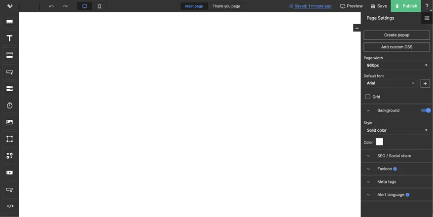This screenshot has height=217, width=433.
Task: Switch to the Thank you page tab
Action: click(x=226, y=6)
